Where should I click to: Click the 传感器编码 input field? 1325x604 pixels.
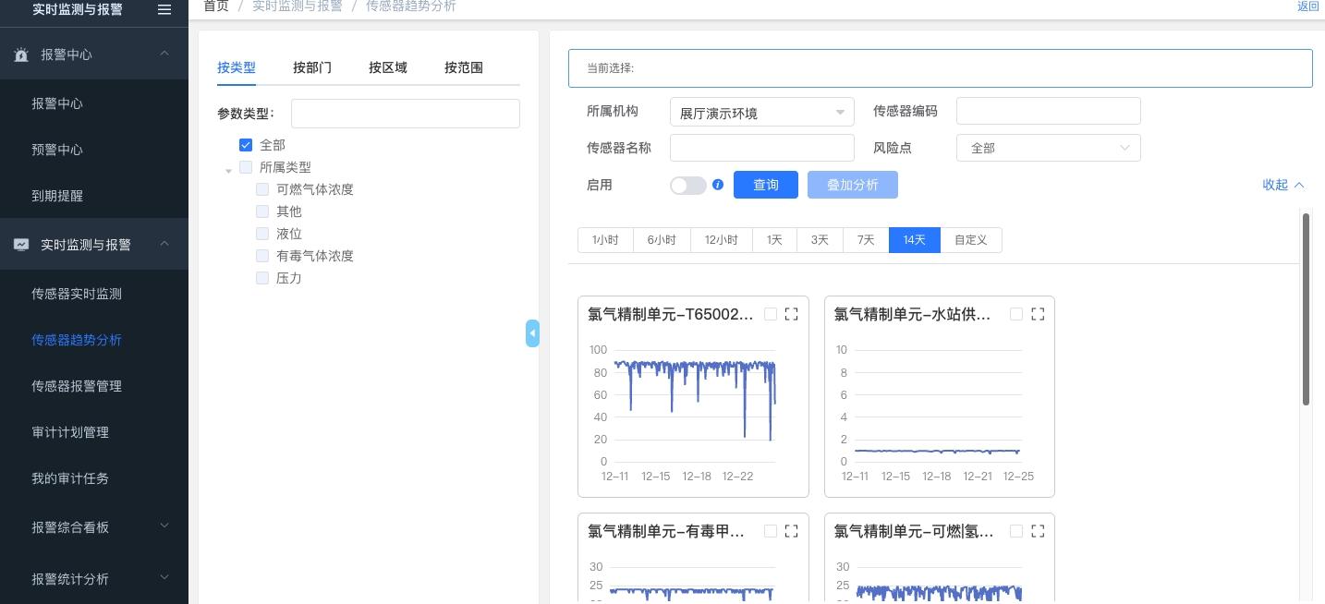[x=1048, y=111]
